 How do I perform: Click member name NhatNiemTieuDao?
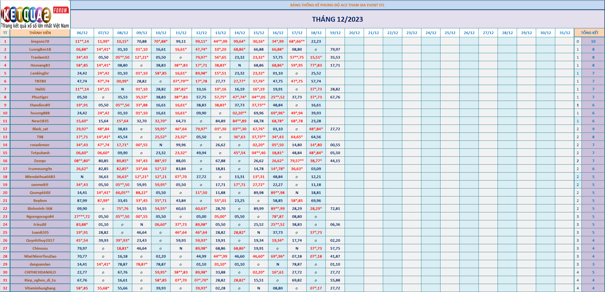pyautogui.click(x=40, y=256)
